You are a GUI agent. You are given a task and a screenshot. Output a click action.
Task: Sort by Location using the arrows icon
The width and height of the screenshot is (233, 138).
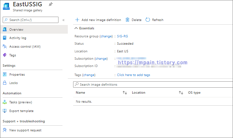click(181, 93)
